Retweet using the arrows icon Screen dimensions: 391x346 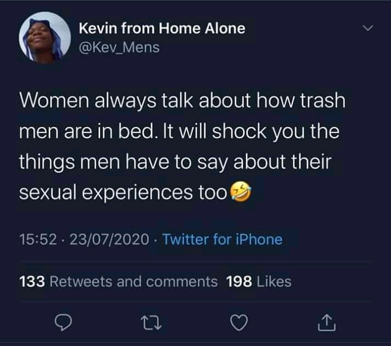(151, 323)
